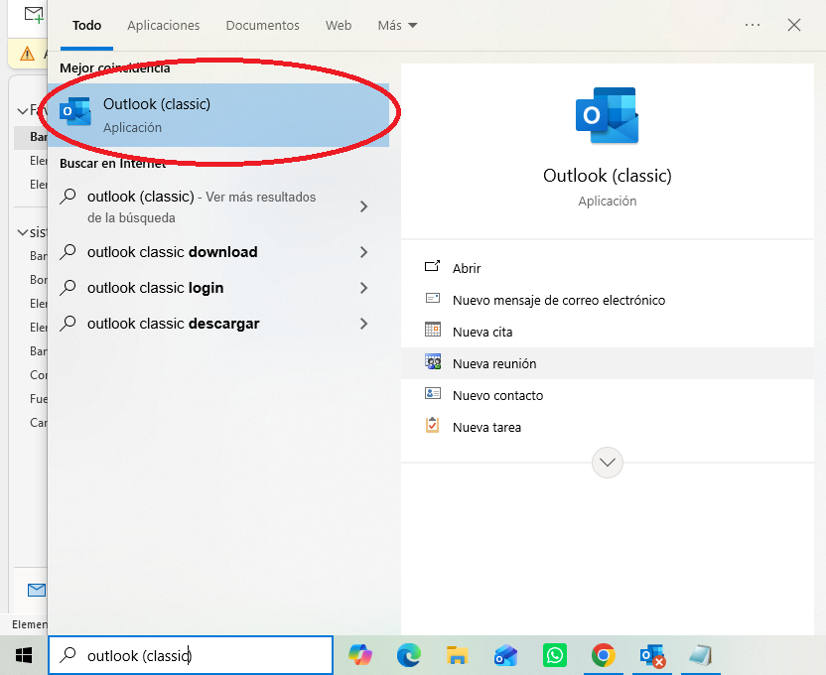Click the Nueva tarea clipboard icon

(433, 425)
